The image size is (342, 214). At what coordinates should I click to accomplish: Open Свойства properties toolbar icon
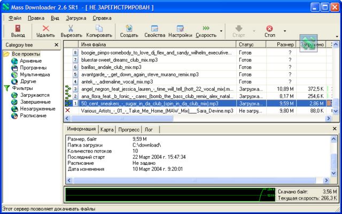(154, 28)
